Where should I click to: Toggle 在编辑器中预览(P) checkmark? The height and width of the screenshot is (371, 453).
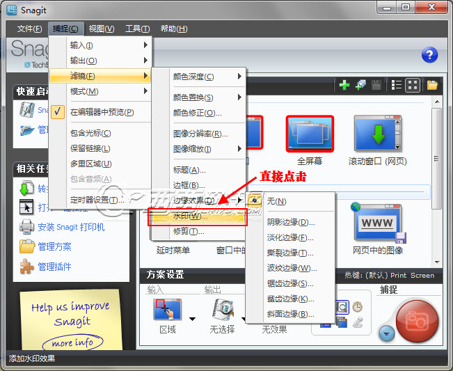tap(58, 112)
